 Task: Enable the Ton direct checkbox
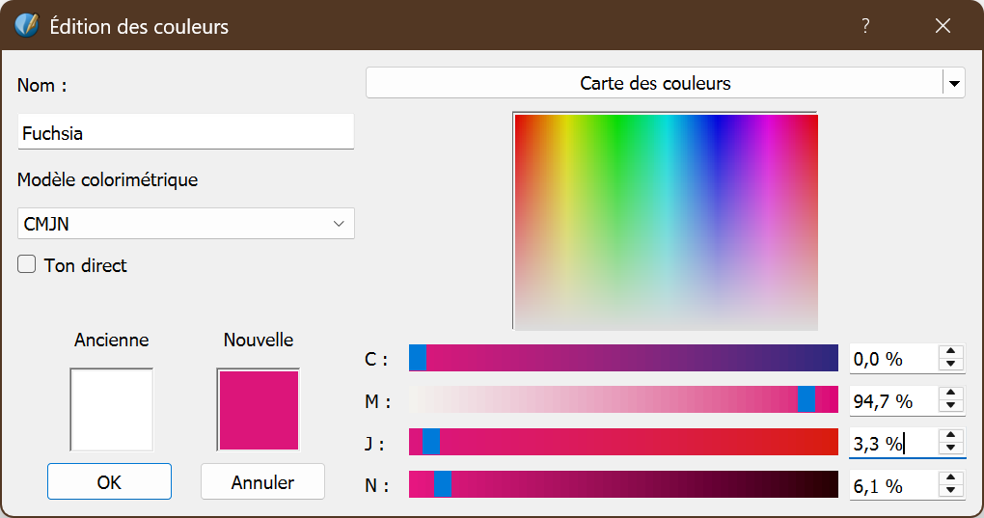pyautogui.click(x=27, y=264)
